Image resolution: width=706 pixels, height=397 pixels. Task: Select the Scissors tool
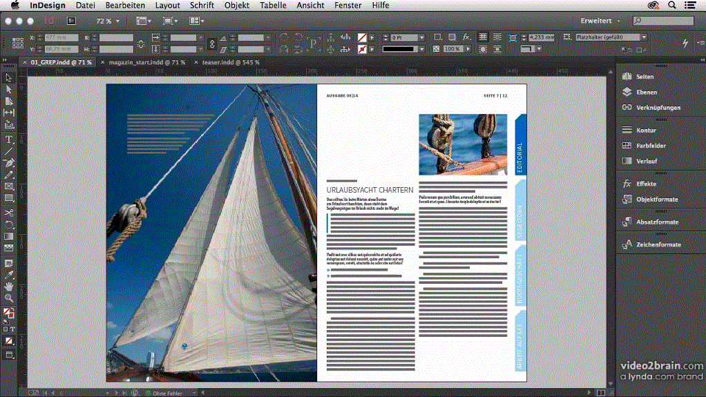click(x=9, y=213)
